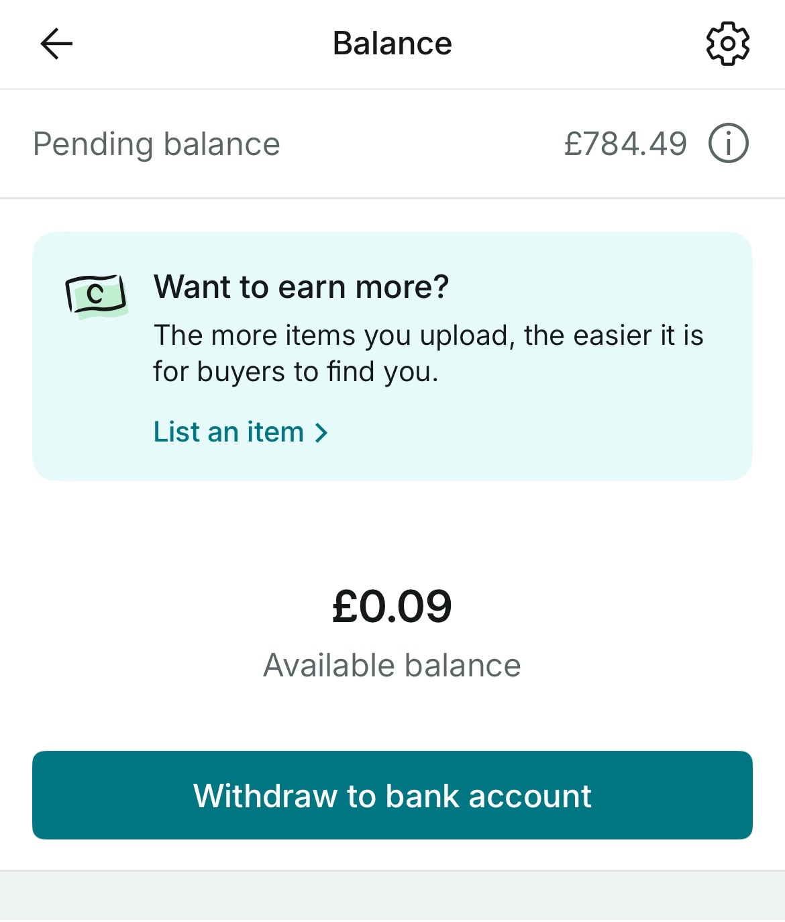Tap the line 'for buyers to find you.'
785x922 pixels.
296,372
